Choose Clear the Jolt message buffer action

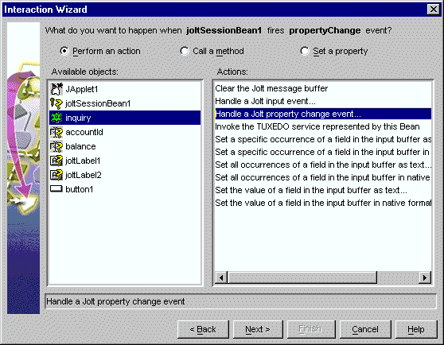click(323, 88)
